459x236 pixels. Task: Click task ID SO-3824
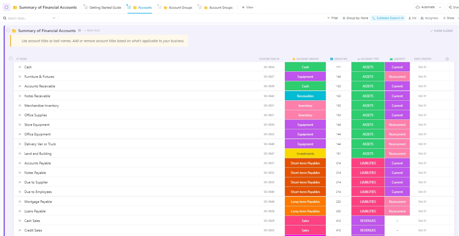(269, 67)
